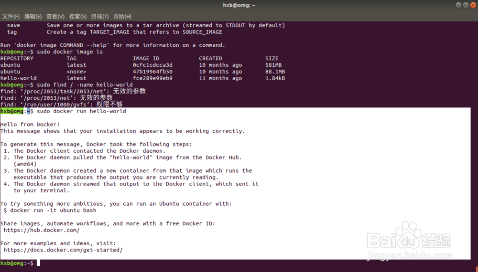This screenshot has height=272, width=478.
Task: Click size value 1.84kB
Action: click(x=275, y=78)
